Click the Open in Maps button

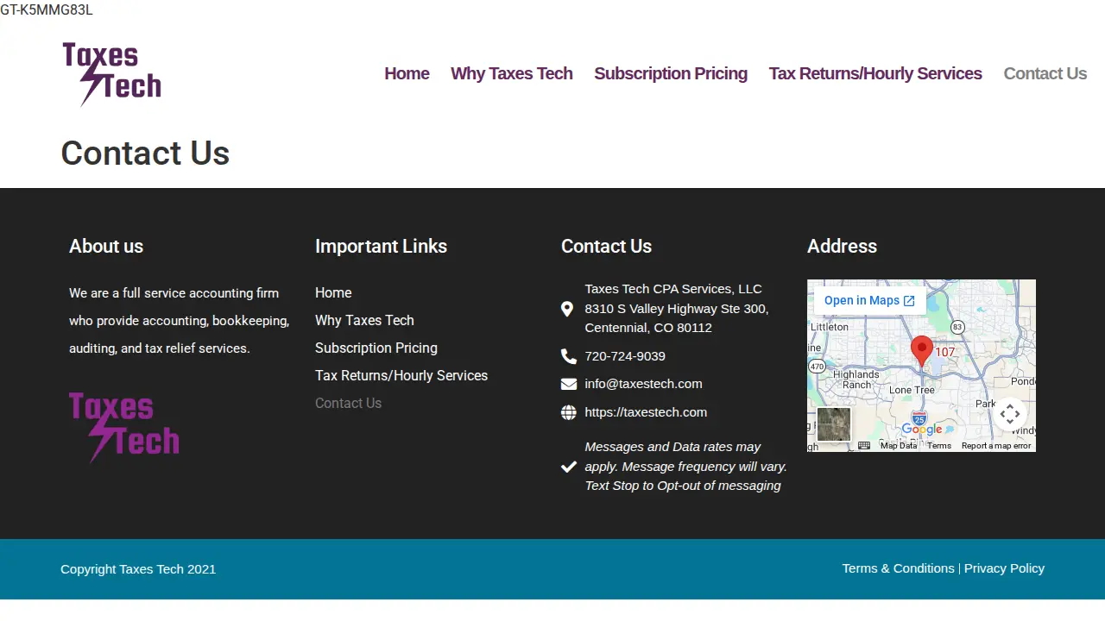click(x=870, y=300)
